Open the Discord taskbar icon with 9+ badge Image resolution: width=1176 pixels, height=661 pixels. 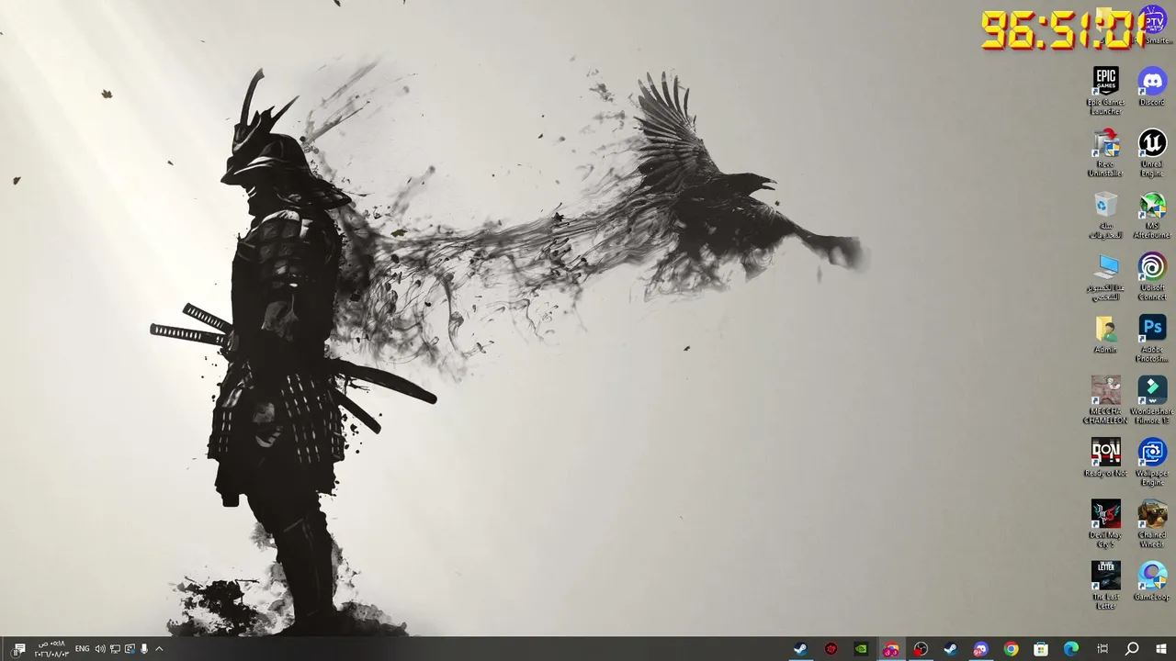980,649
